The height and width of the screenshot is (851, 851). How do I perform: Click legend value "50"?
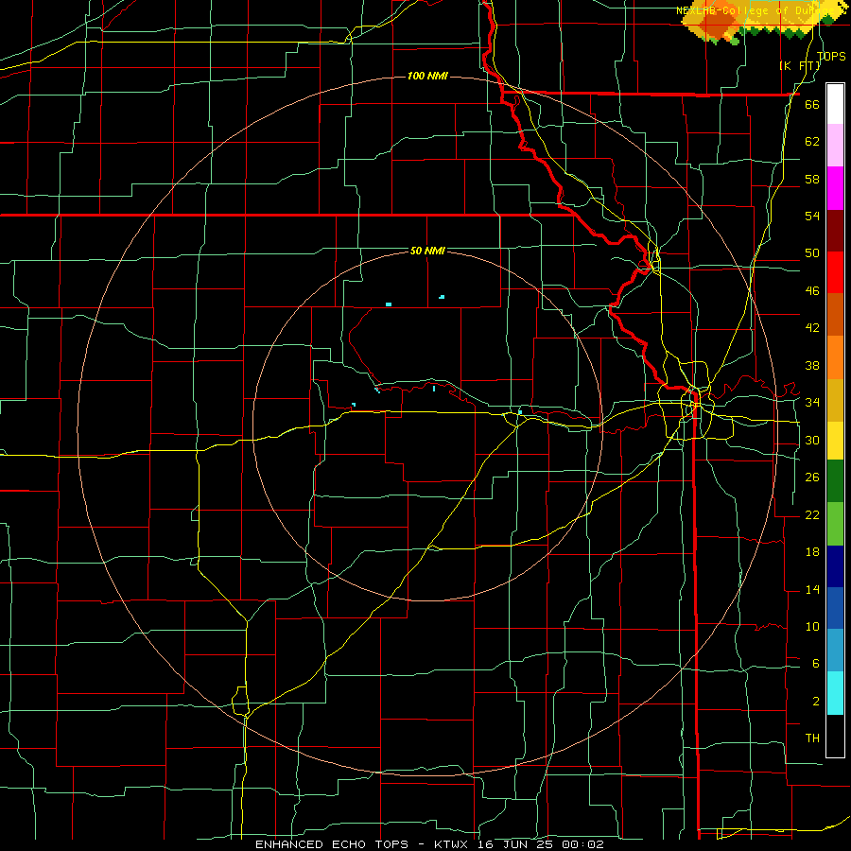pos(812,253)
